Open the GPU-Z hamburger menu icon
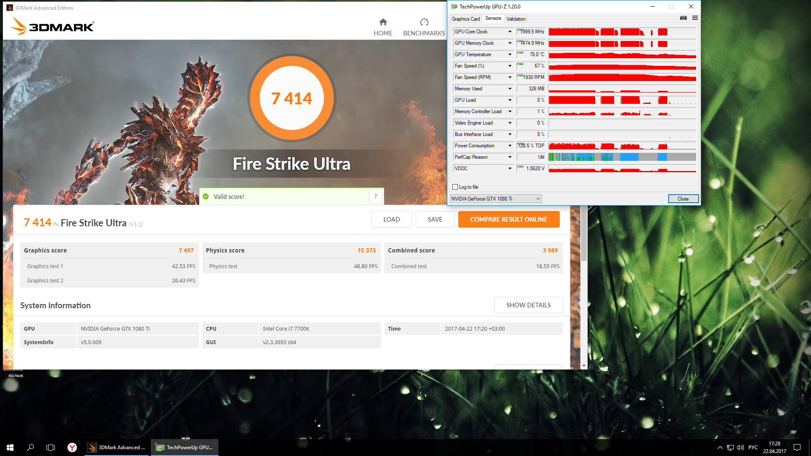 [695, 18]
